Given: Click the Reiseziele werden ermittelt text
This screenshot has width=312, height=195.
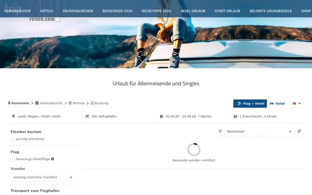Looking at the screenshot, I should click(193, 160).
